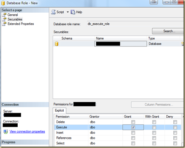This screenshot has width=185, height=148.
Task: Open the General page
Action: pyautogui.click(x=13, y=15)
